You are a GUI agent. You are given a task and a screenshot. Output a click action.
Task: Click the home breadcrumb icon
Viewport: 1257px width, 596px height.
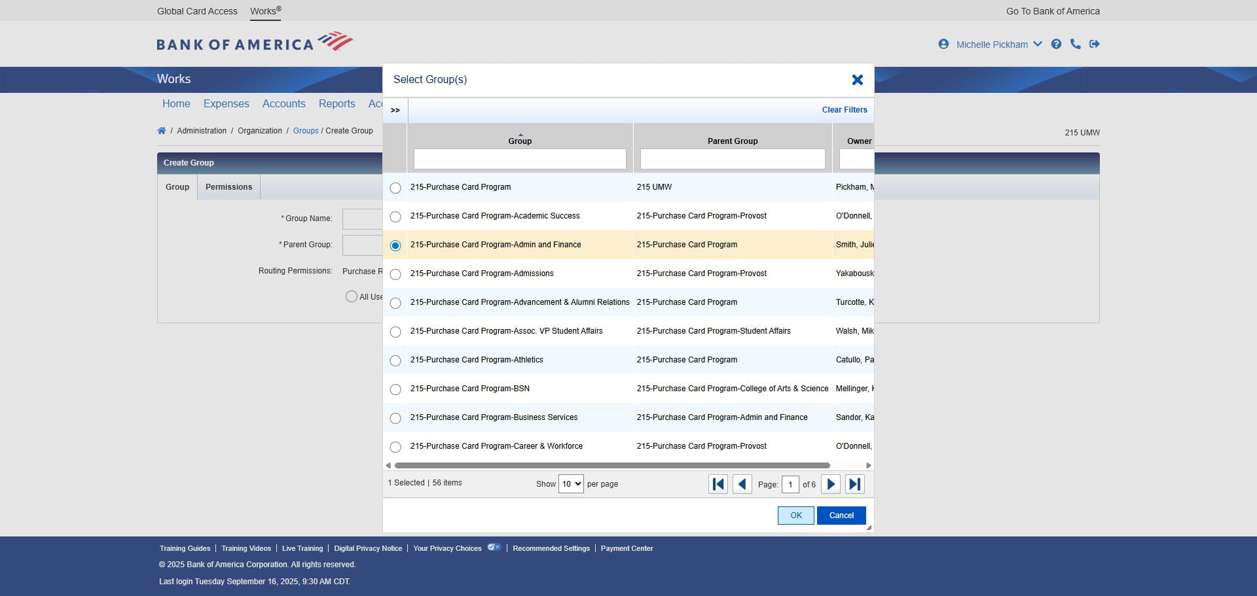point(161,130)
